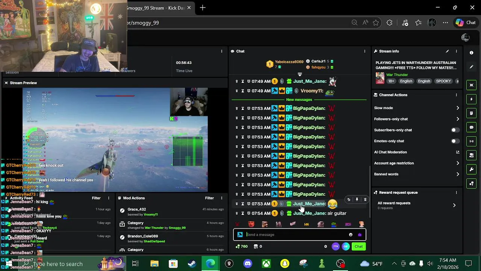Image resolution: width=481 pixels, height=271 pixels.
Task: Click the broadcast signal icon in the right sidebar
Action: click(x=472, y=141)
